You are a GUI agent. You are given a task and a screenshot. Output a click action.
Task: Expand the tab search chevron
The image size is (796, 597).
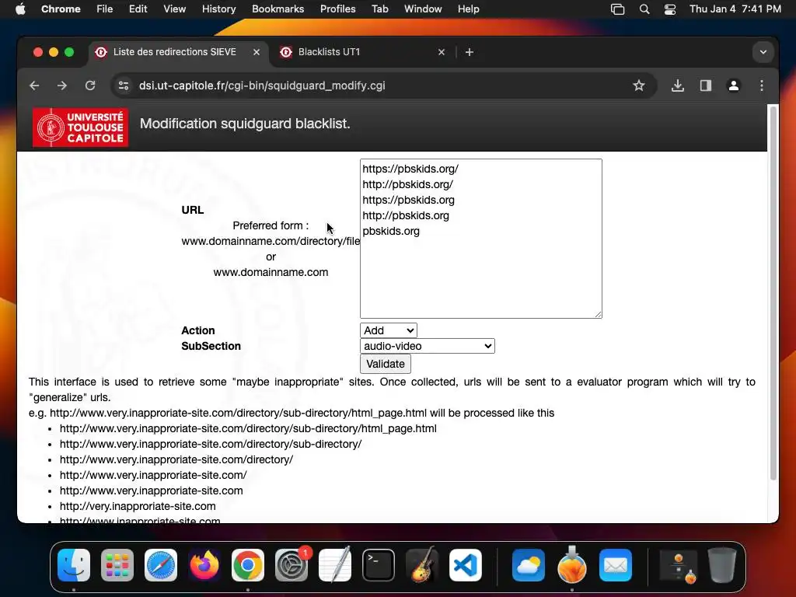(763, 52)
